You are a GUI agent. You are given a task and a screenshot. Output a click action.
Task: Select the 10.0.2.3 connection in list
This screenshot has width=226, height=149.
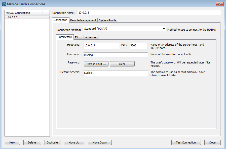point(27,17)
